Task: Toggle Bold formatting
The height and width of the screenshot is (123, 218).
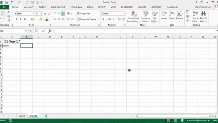Action: pos(17,19)
